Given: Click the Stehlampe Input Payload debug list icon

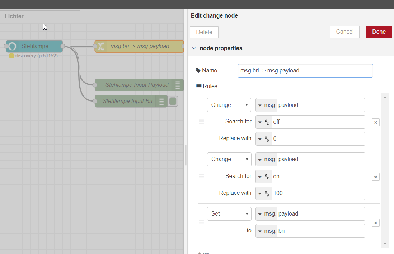Looking at the screenshot, I should click(178, 85).
